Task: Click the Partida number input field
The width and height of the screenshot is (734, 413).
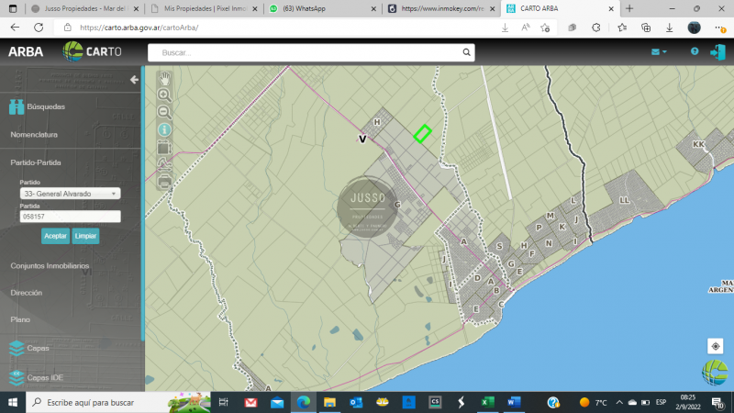Action: (x=70, y=217)
